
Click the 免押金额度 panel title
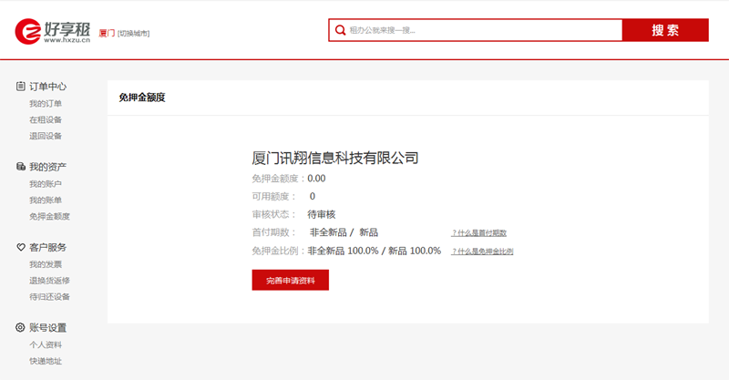point(142,98)
